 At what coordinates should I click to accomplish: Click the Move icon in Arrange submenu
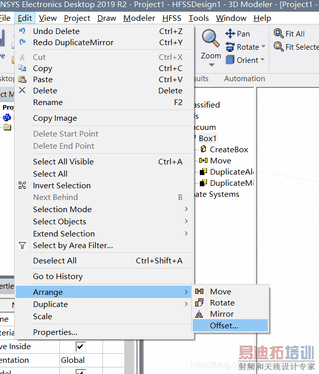pyautogui.click(x=199, y=291)
